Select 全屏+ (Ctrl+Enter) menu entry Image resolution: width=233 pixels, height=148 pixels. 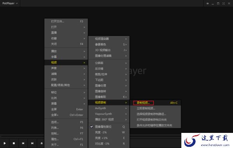(x=66, y=115)
